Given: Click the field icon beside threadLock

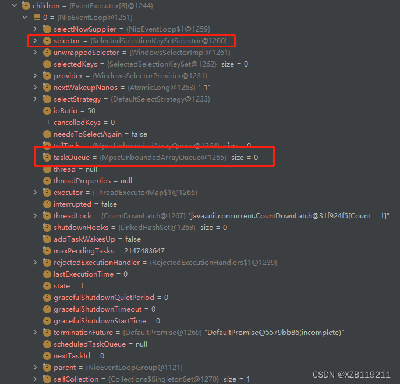Looking at the screenshot, I should pos(47,216).
